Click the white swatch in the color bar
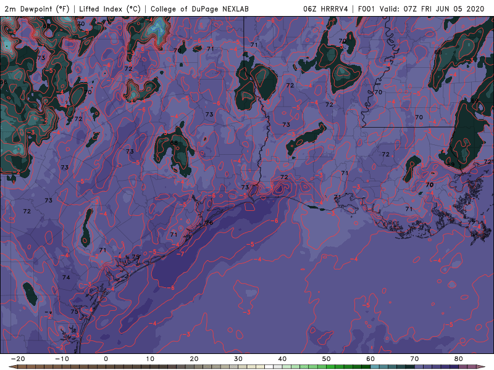Viewport: 494px width, 370px height. coord(269,367)
